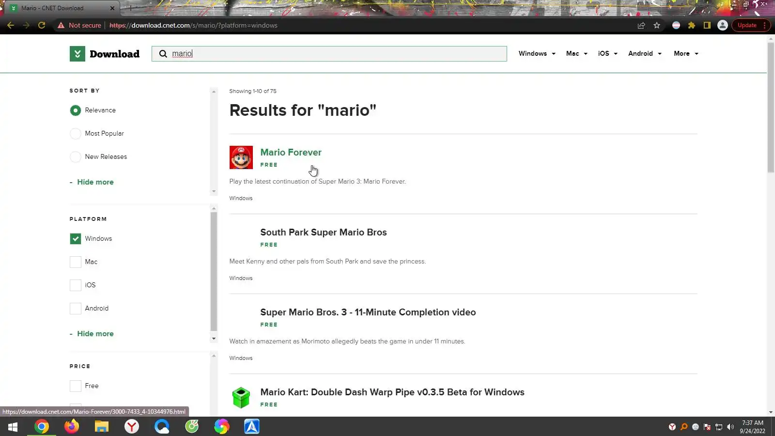Image resolution: width=775 pixels, height=436 pixels.
Task: Click the Platform panel scrollbar thumb
Action: coord(214,271)
